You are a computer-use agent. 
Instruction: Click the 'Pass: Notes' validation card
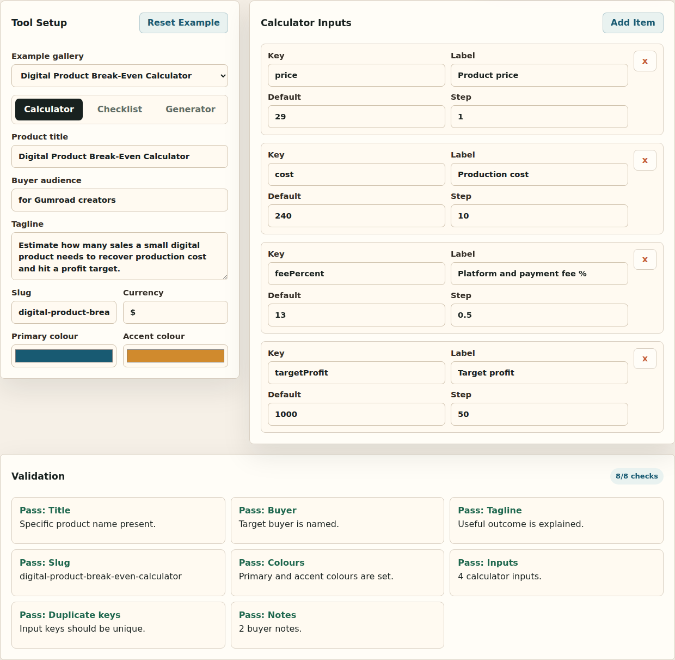coord(337,625)
